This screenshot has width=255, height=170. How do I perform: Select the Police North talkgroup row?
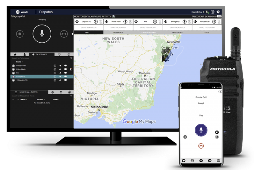(42, 69)
